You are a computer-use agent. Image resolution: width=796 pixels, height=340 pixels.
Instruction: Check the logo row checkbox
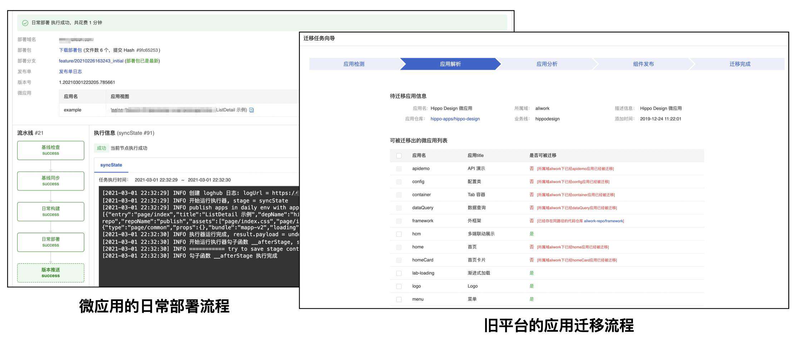click(399, 286)
